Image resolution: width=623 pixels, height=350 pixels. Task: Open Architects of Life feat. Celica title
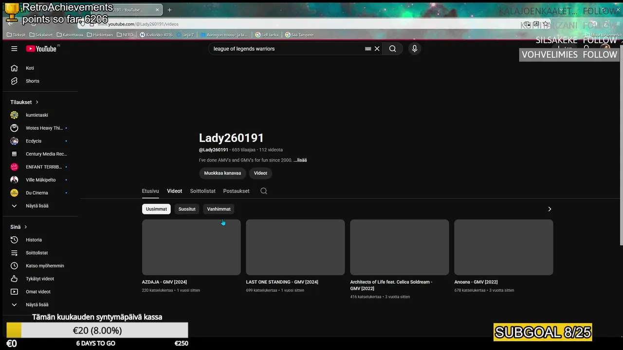click(391, 285)
